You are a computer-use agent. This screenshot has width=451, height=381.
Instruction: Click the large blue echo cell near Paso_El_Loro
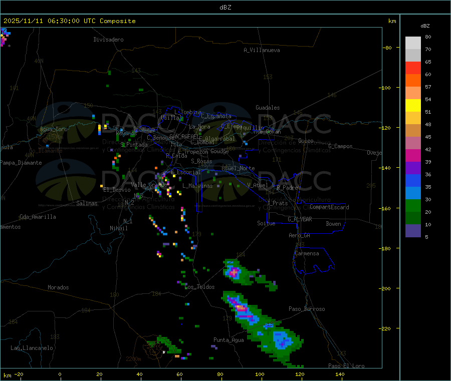[281, 340]
